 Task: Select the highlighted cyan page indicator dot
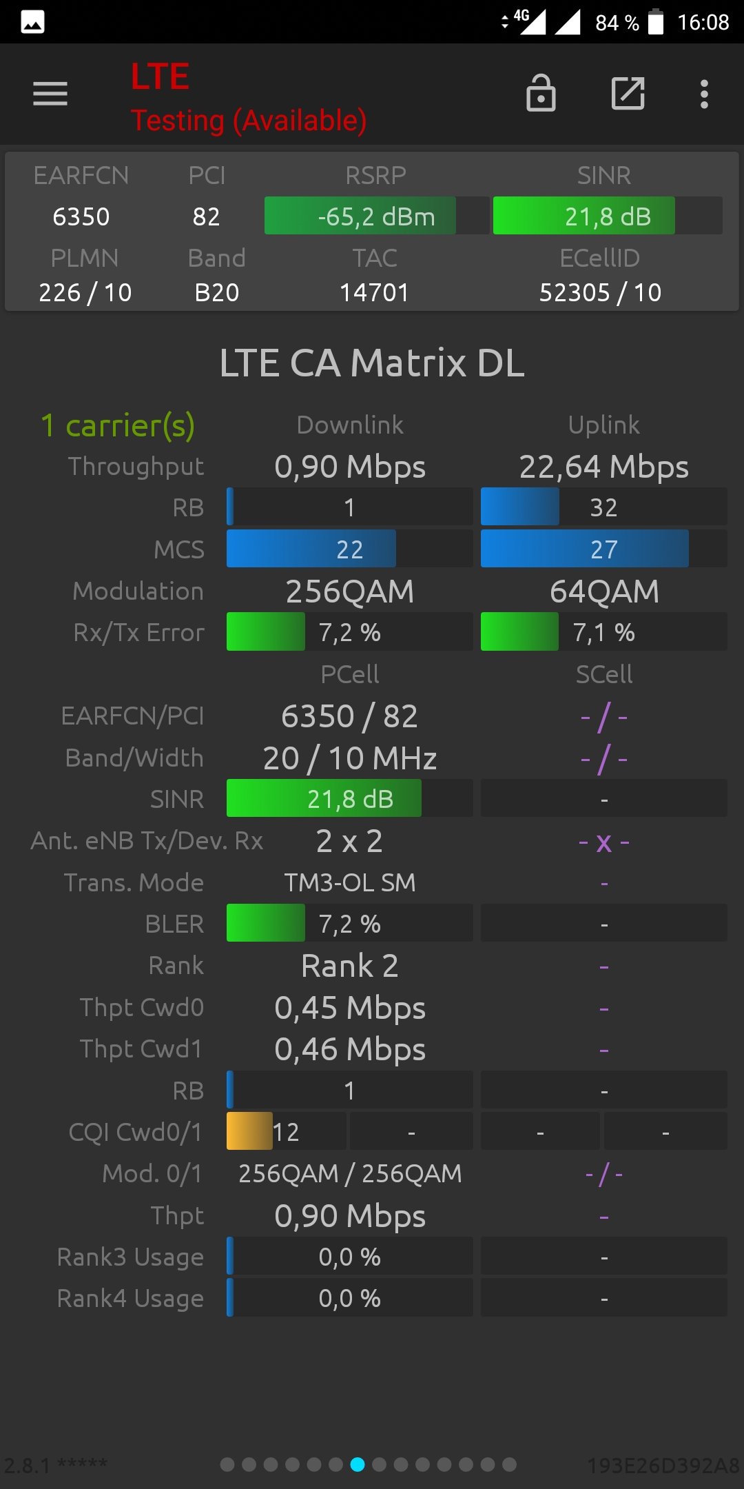tap(358, 1464)
